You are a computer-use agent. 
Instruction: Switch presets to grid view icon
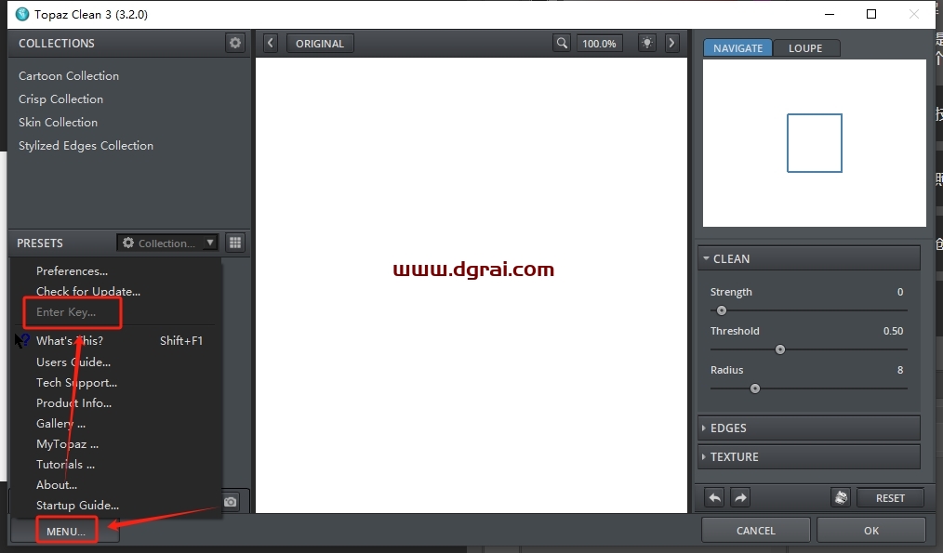tap(235, 243)
